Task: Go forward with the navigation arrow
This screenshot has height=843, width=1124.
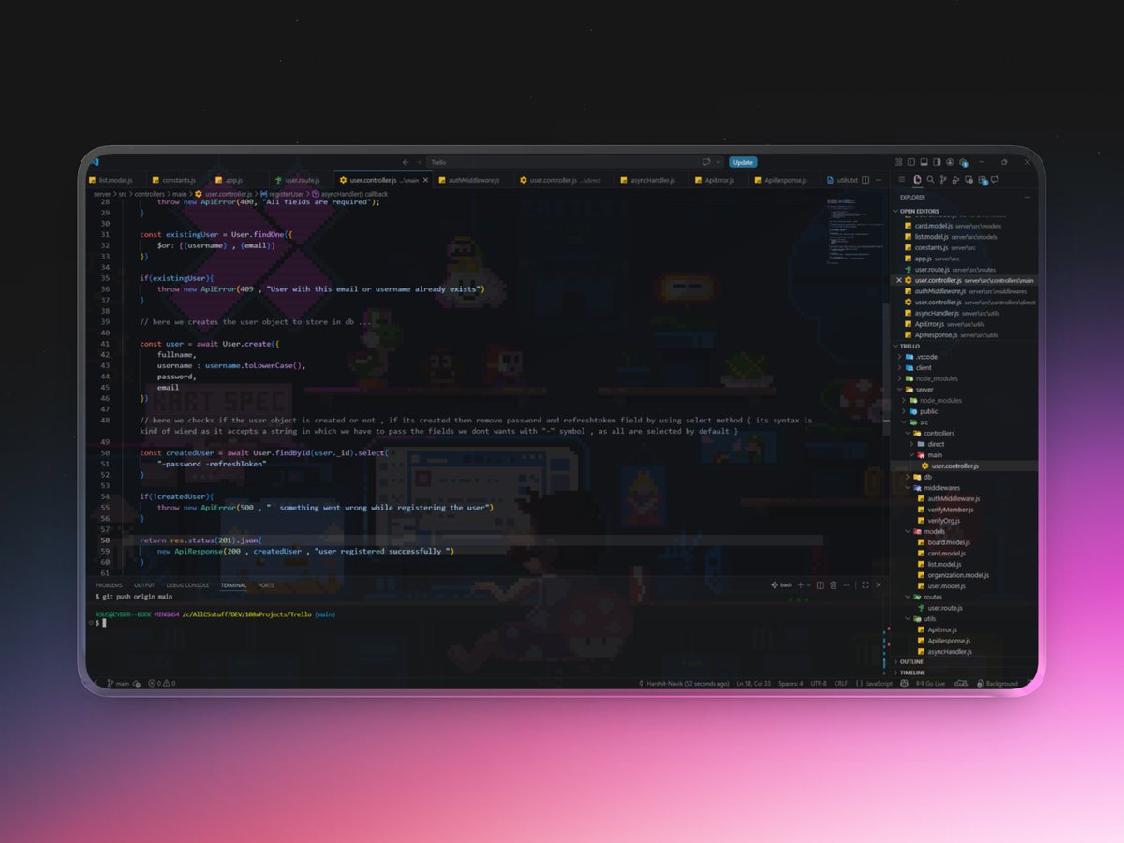Action: point(418,162)
